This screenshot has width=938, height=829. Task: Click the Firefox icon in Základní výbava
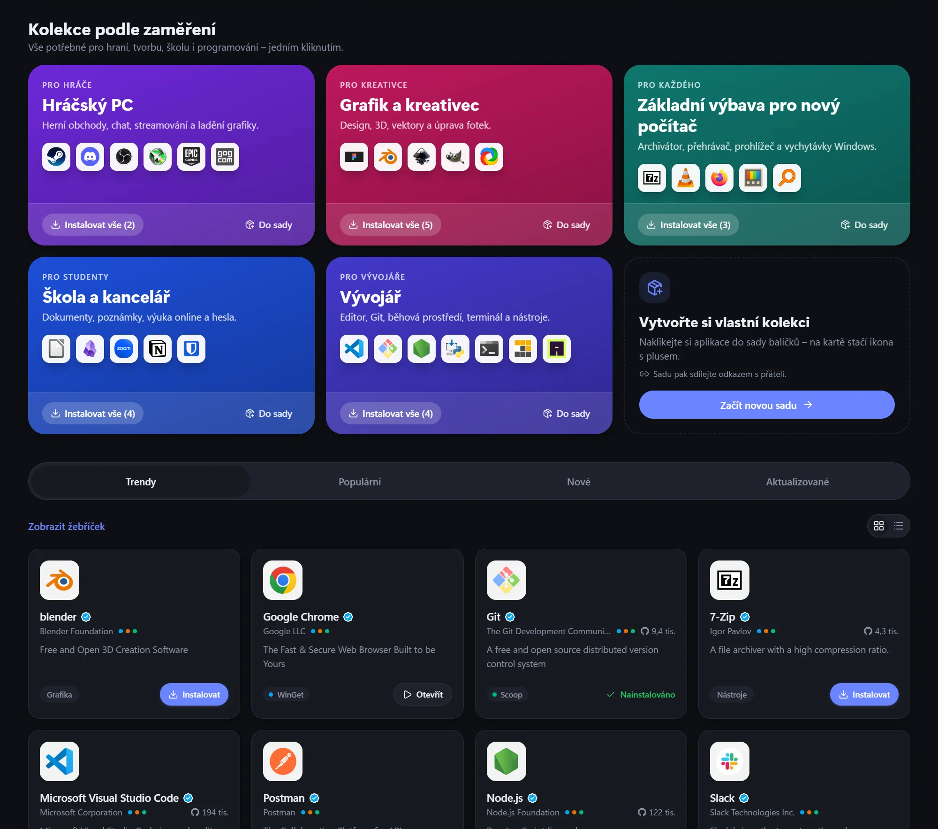click(x=719, y=178)
